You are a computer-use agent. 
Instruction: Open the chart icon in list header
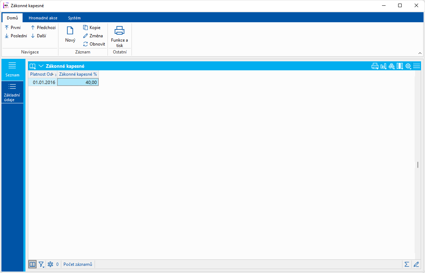tap(383, 66)
